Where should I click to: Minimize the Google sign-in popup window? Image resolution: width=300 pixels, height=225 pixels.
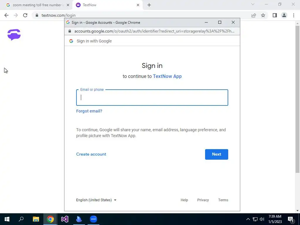tap(206, 22)
